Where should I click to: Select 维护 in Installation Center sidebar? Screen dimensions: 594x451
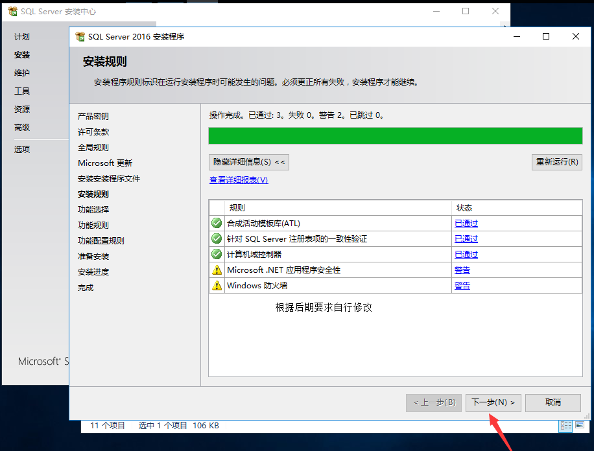22,73
